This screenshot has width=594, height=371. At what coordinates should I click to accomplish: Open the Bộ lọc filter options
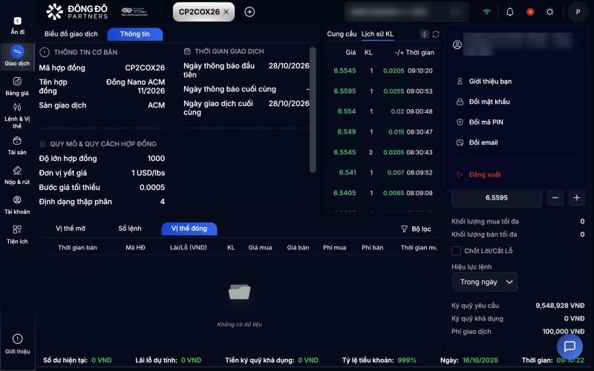point(416,229)
